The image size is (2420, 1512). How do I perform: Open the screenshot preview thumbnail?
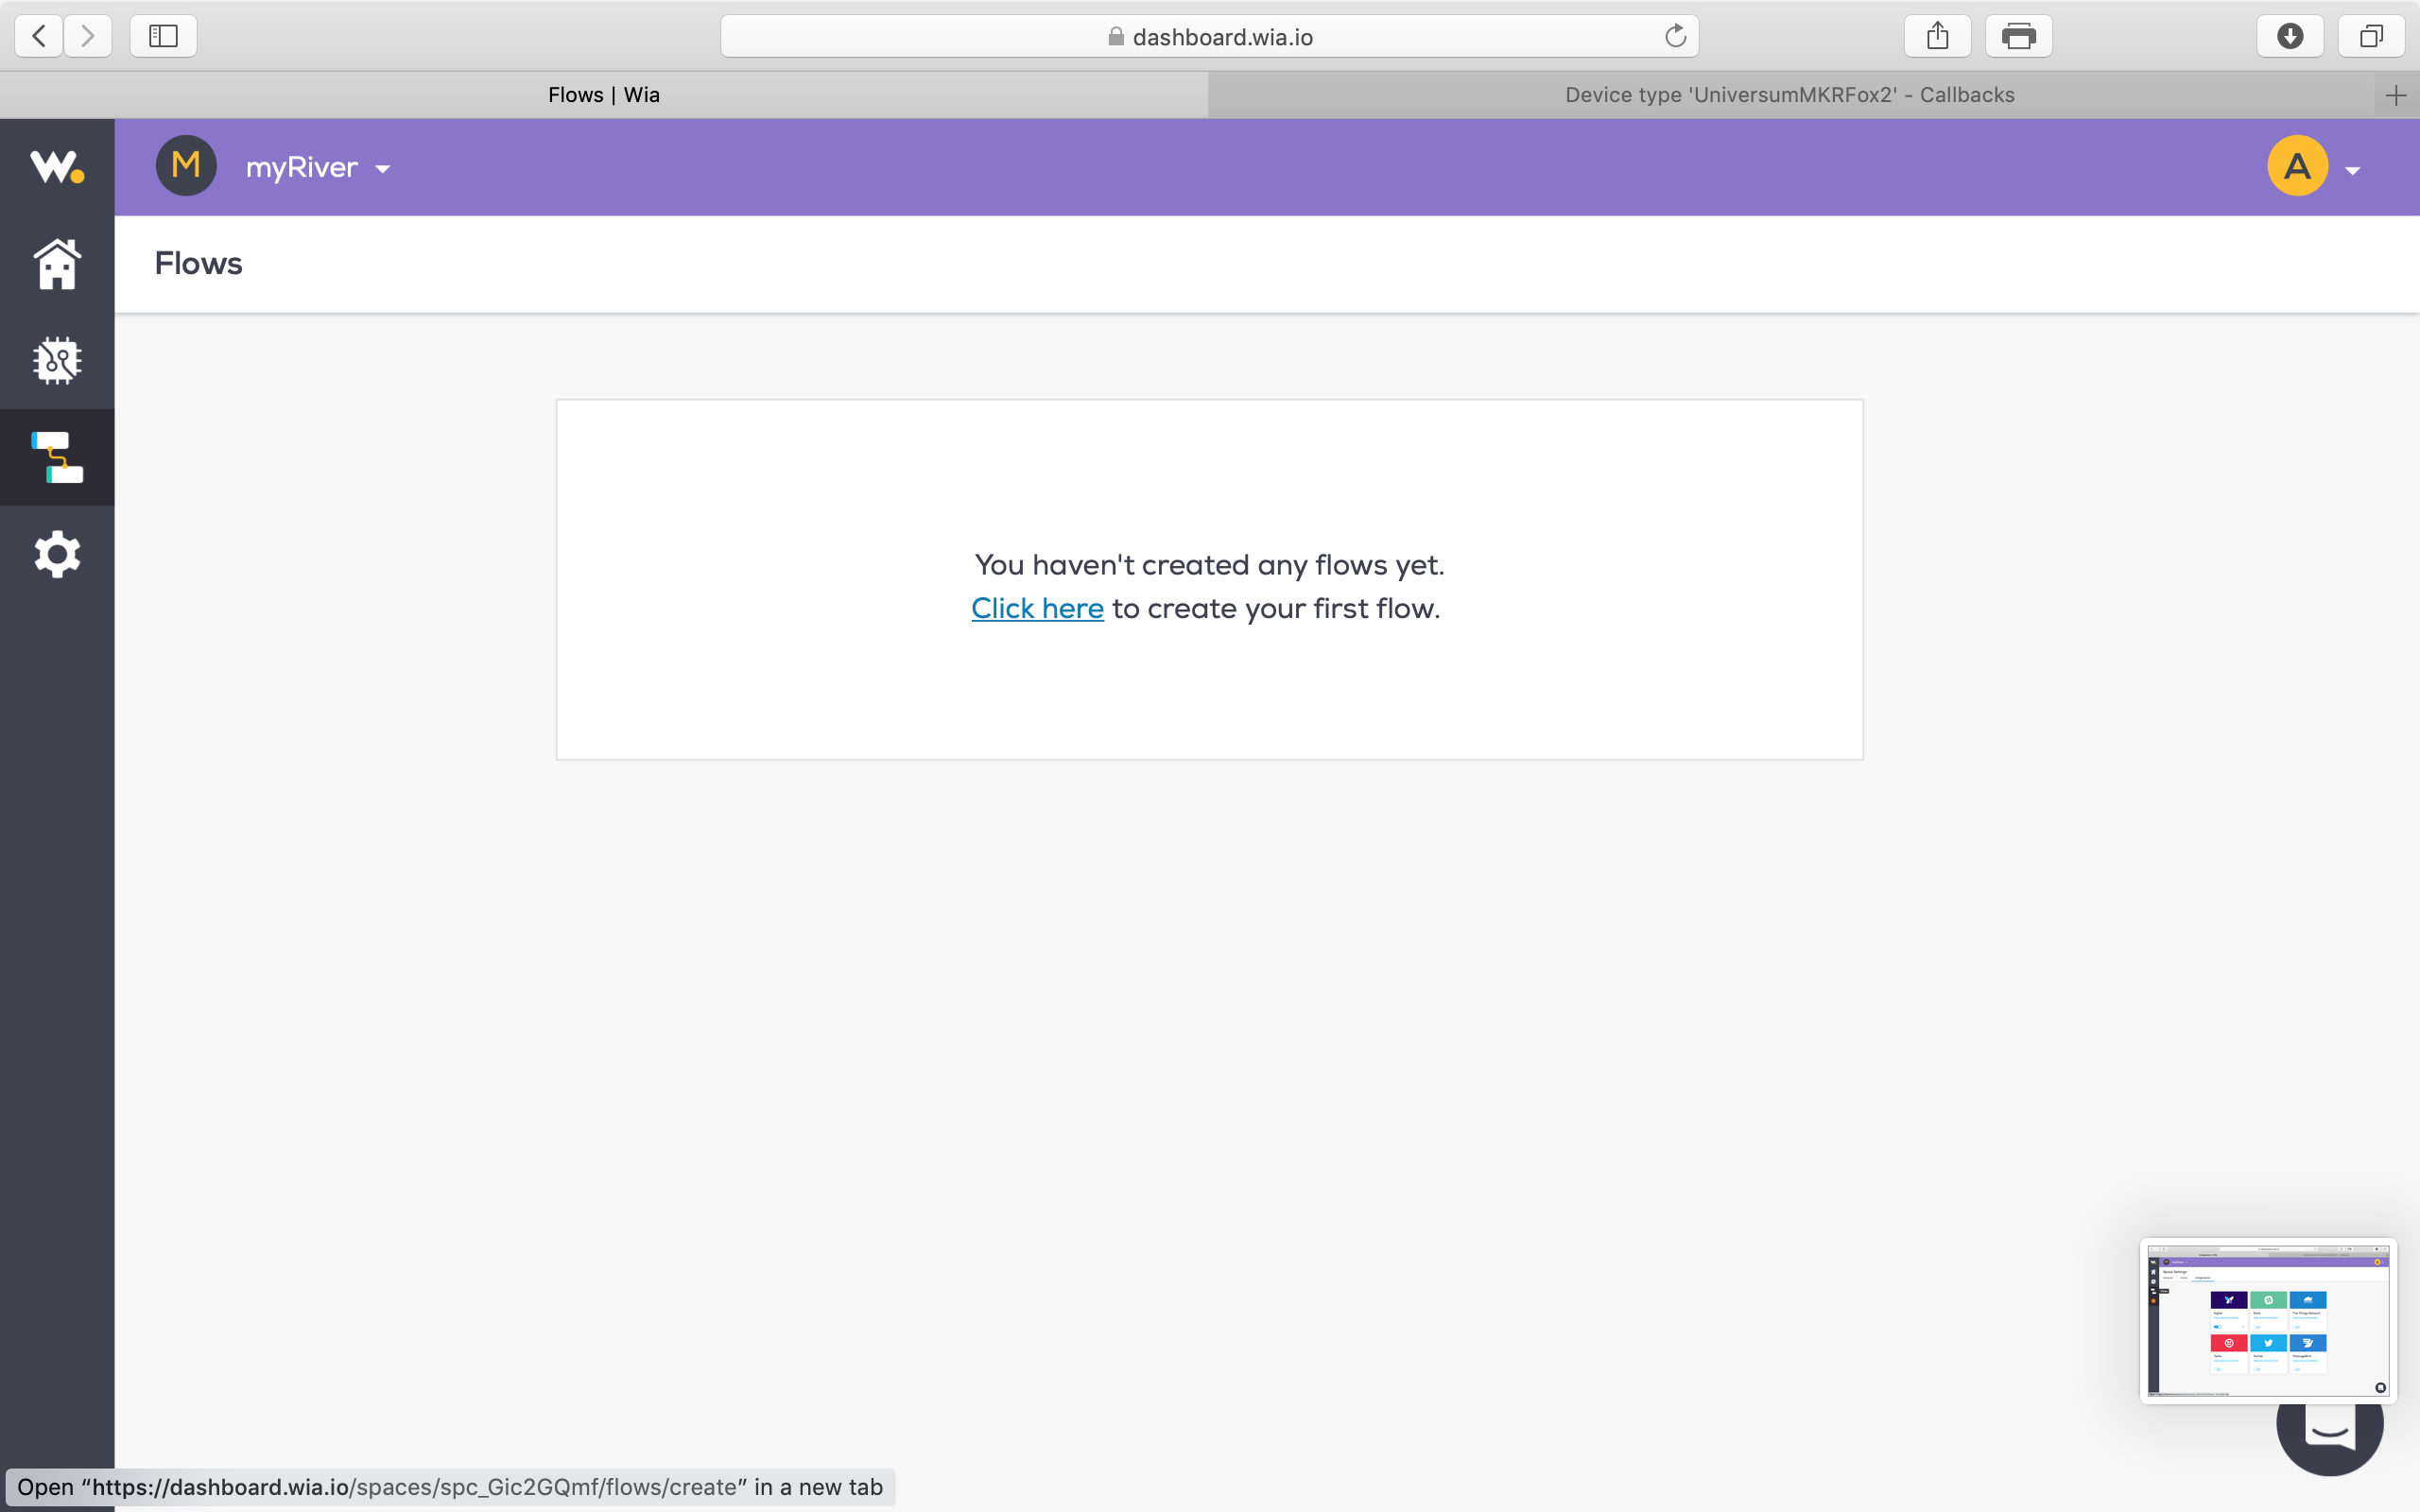2267,1320
